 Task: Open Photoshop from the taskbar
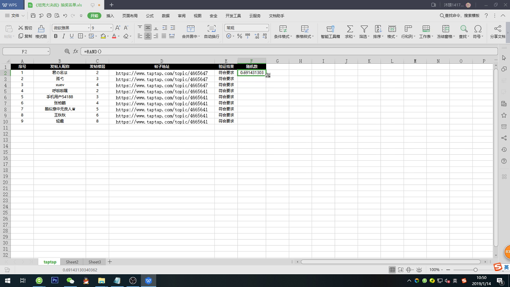tap(55, 281)
